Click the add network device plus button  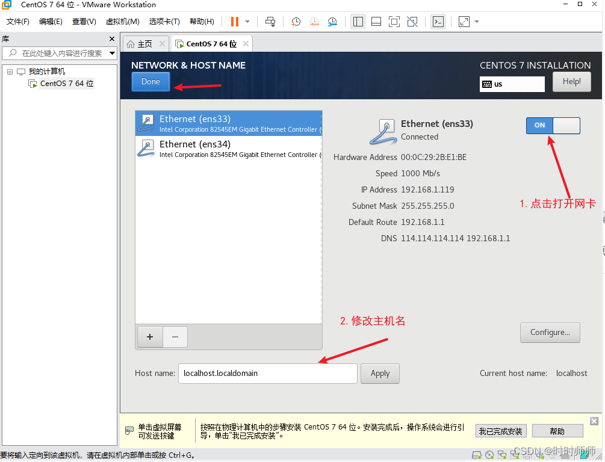pyautogui.click(x=150, y=337)
